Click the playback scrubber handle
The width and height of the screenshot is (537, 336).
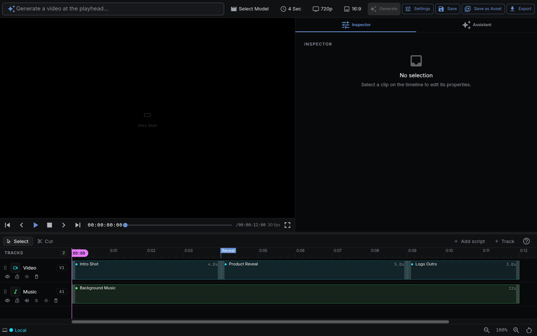coord(125,225)
